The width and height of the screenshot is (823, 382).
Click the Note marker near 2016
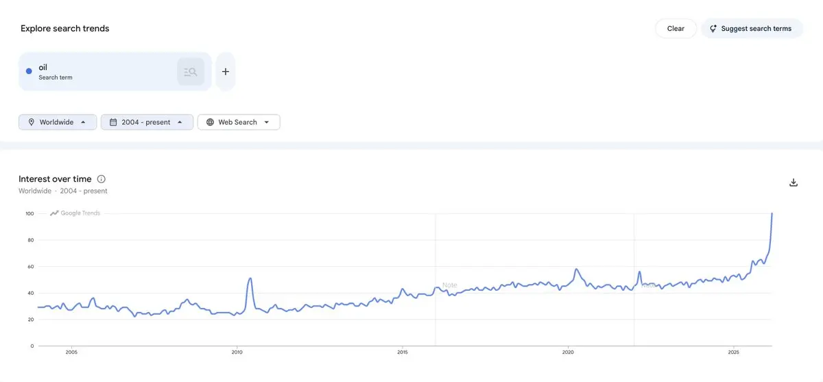[x=449, y=285]
